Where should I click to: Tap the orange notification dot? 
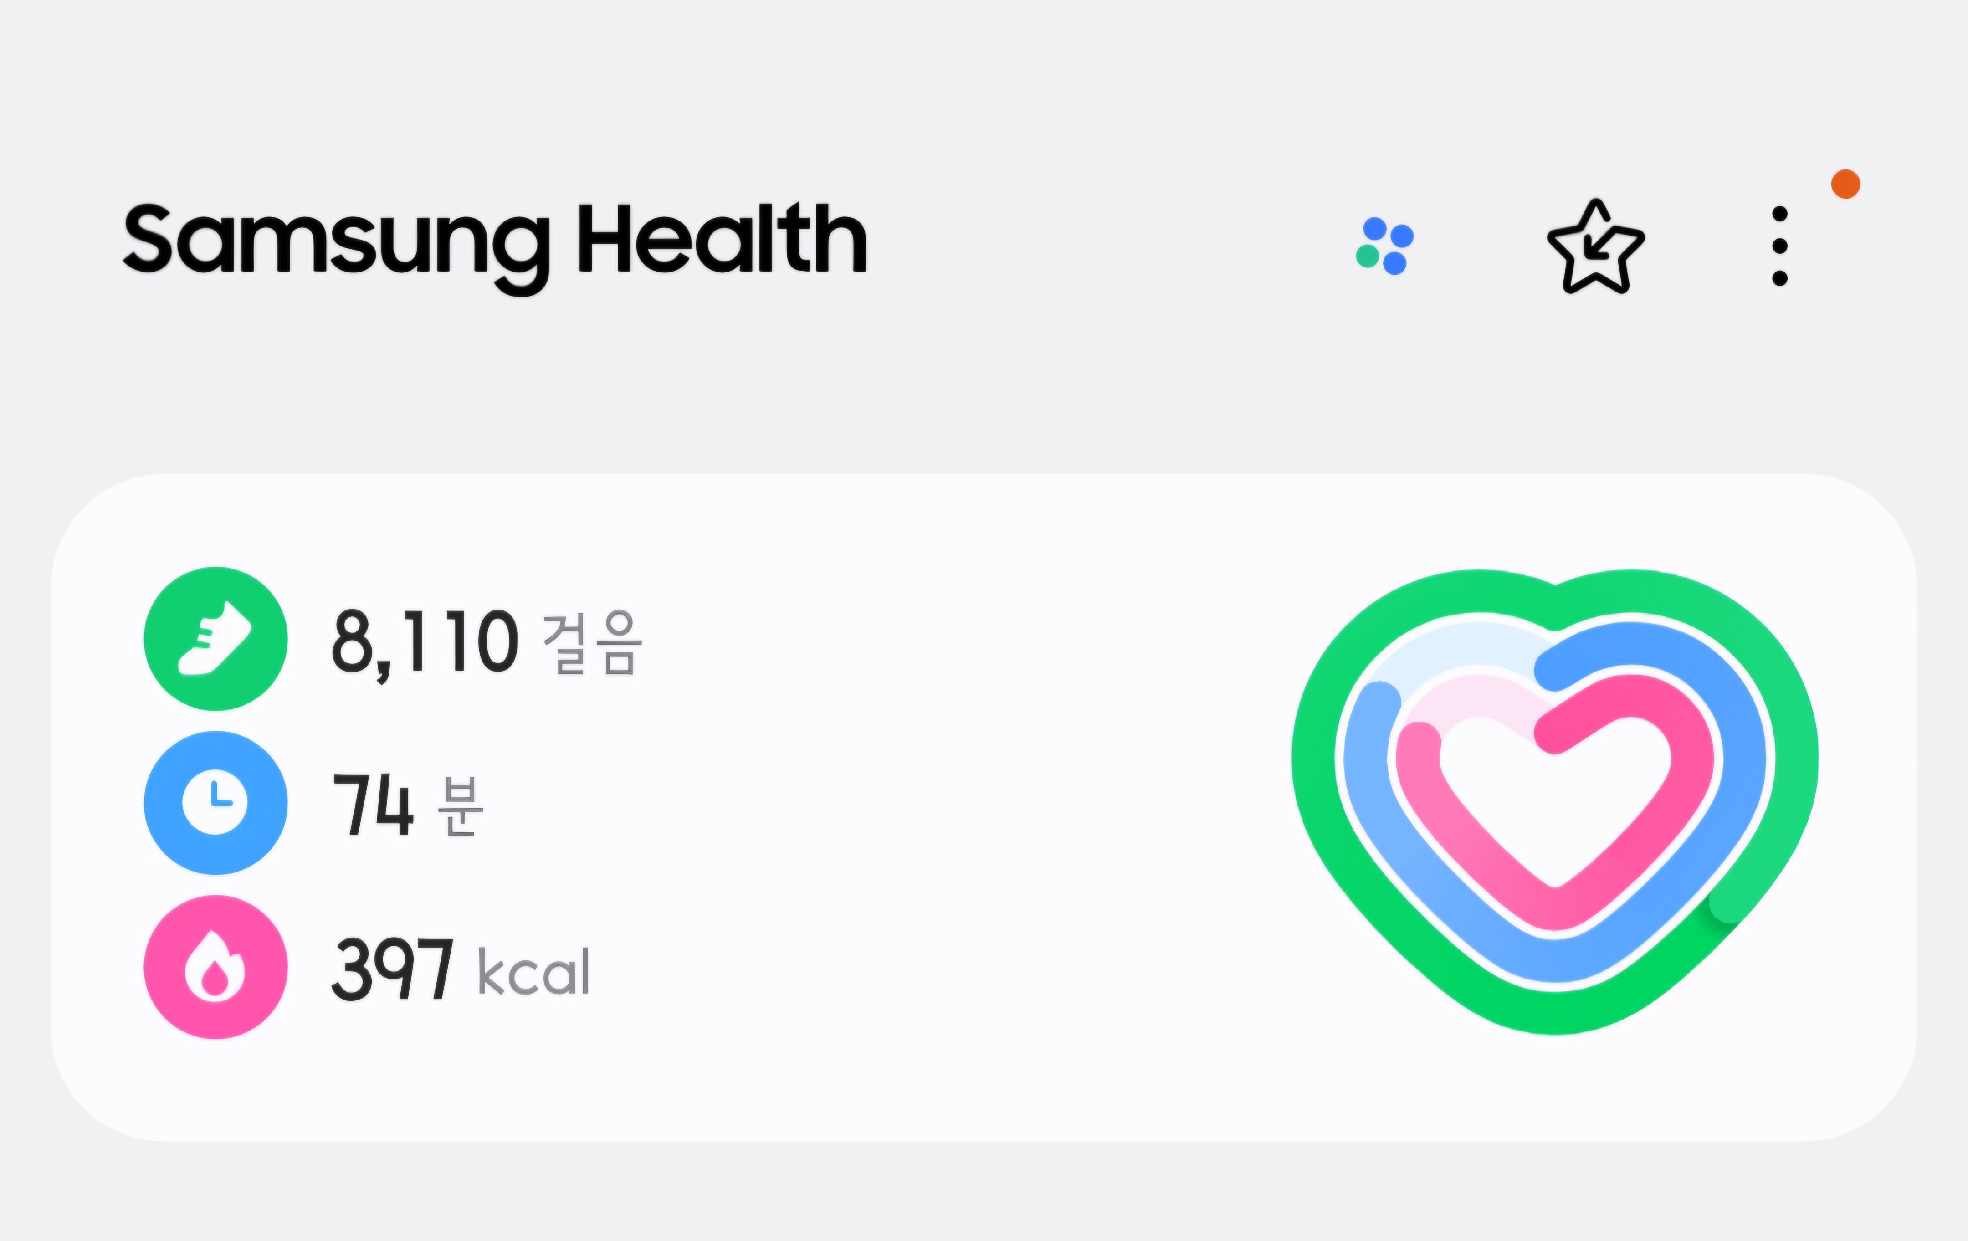tap(1845, 184)
